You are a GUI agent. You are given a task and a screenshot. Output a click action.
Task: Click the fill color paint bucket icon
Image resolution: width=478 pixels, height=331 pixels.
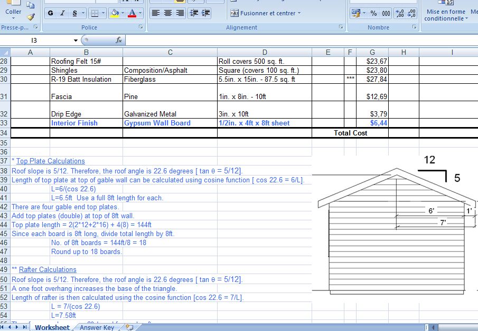114,12
